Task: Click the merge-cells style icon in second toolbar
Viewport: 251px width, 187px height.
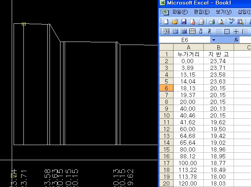Action: (x=166, y=31)
